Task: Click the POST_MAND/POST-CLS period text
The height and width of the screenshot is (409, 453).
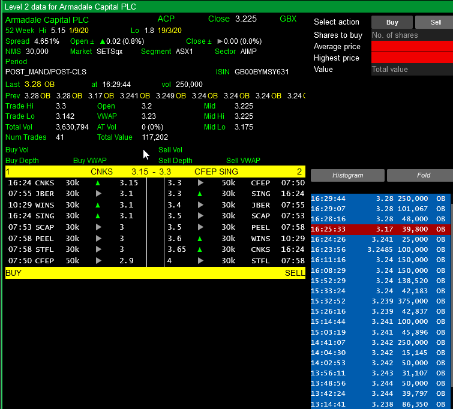Action: click(x=46, y=72)
